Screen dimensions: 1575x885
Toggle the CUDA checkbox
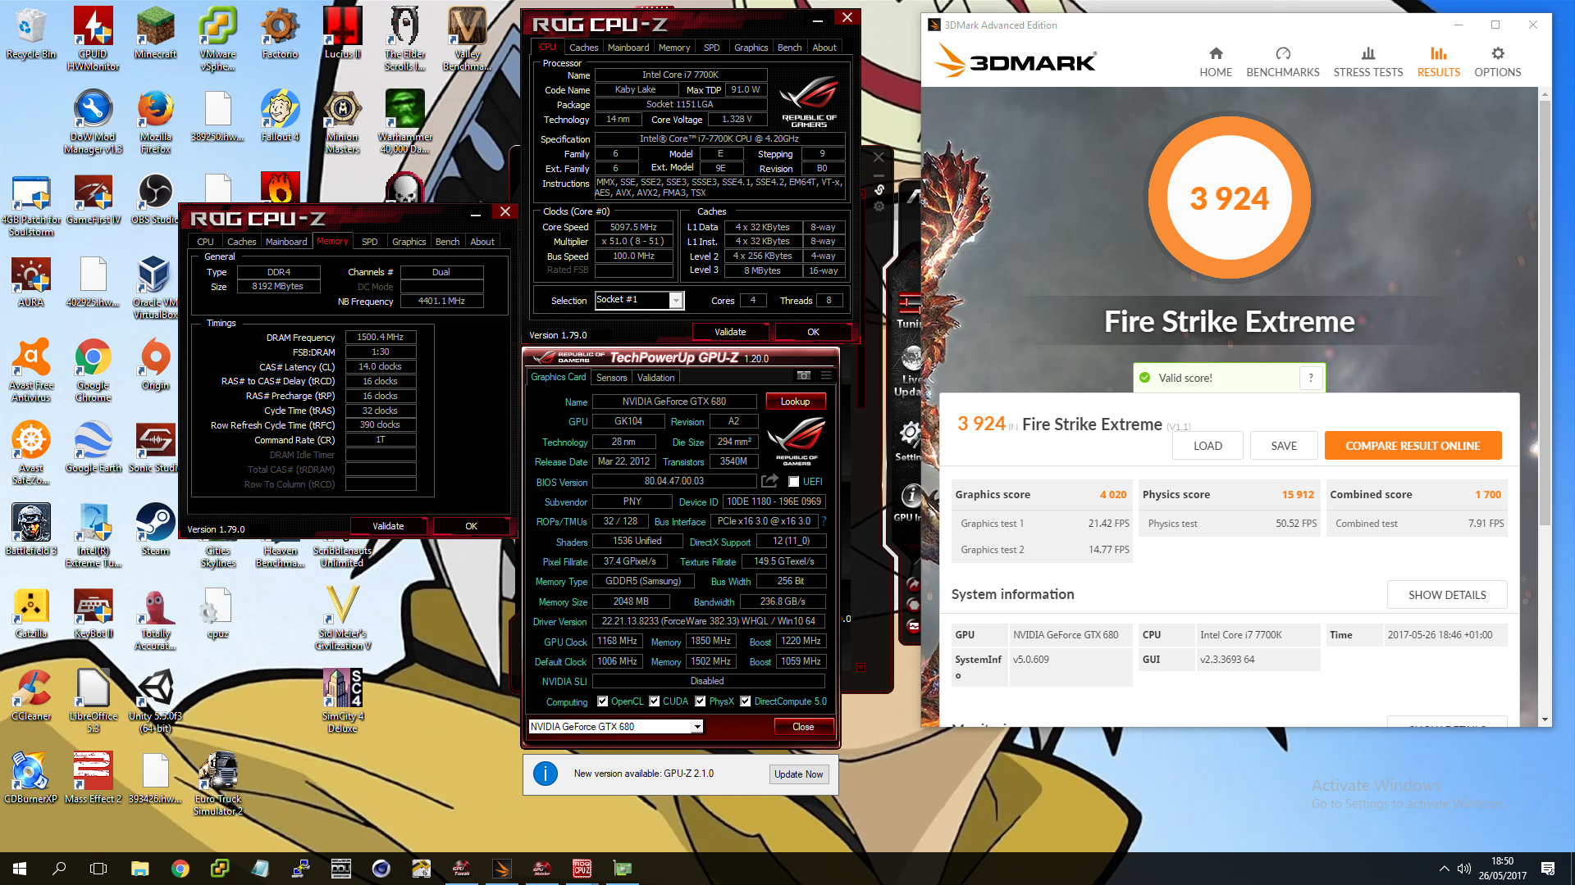655,701
